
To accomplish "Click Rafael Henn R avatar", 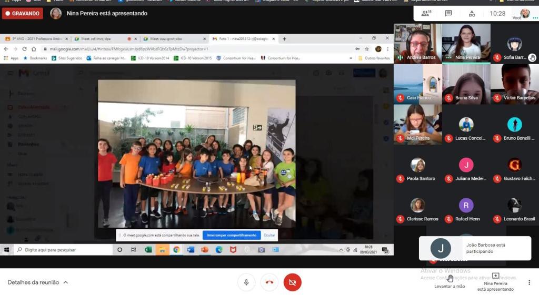I will 466,205.
